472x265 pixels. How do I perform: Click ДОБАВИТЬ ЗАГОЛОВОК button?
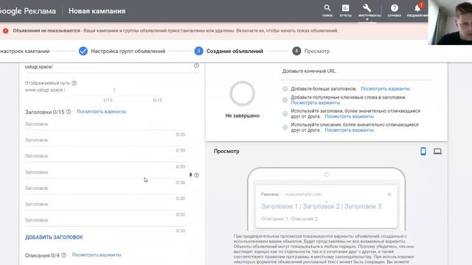[x=54, y=237]
